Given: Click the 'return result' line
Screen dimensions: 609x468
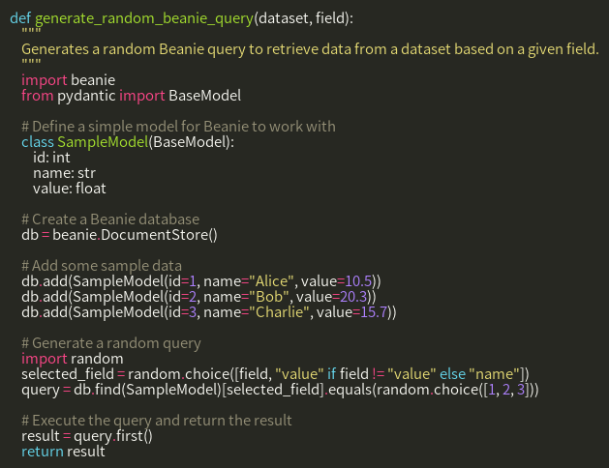Looking at the screenshot, I should [x=63, y=452].
